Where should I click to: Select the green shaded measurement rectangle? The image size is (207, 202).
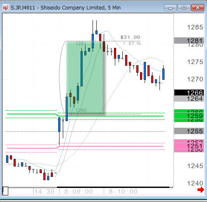point(85,77)
